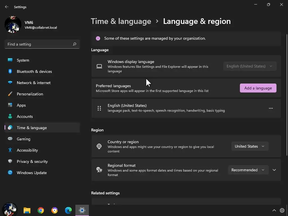Image resolution: width=288 pixels, height=216 pixels.
Task: Click the VM6@collabnet.local account text
Action: [x=41, y=28]
